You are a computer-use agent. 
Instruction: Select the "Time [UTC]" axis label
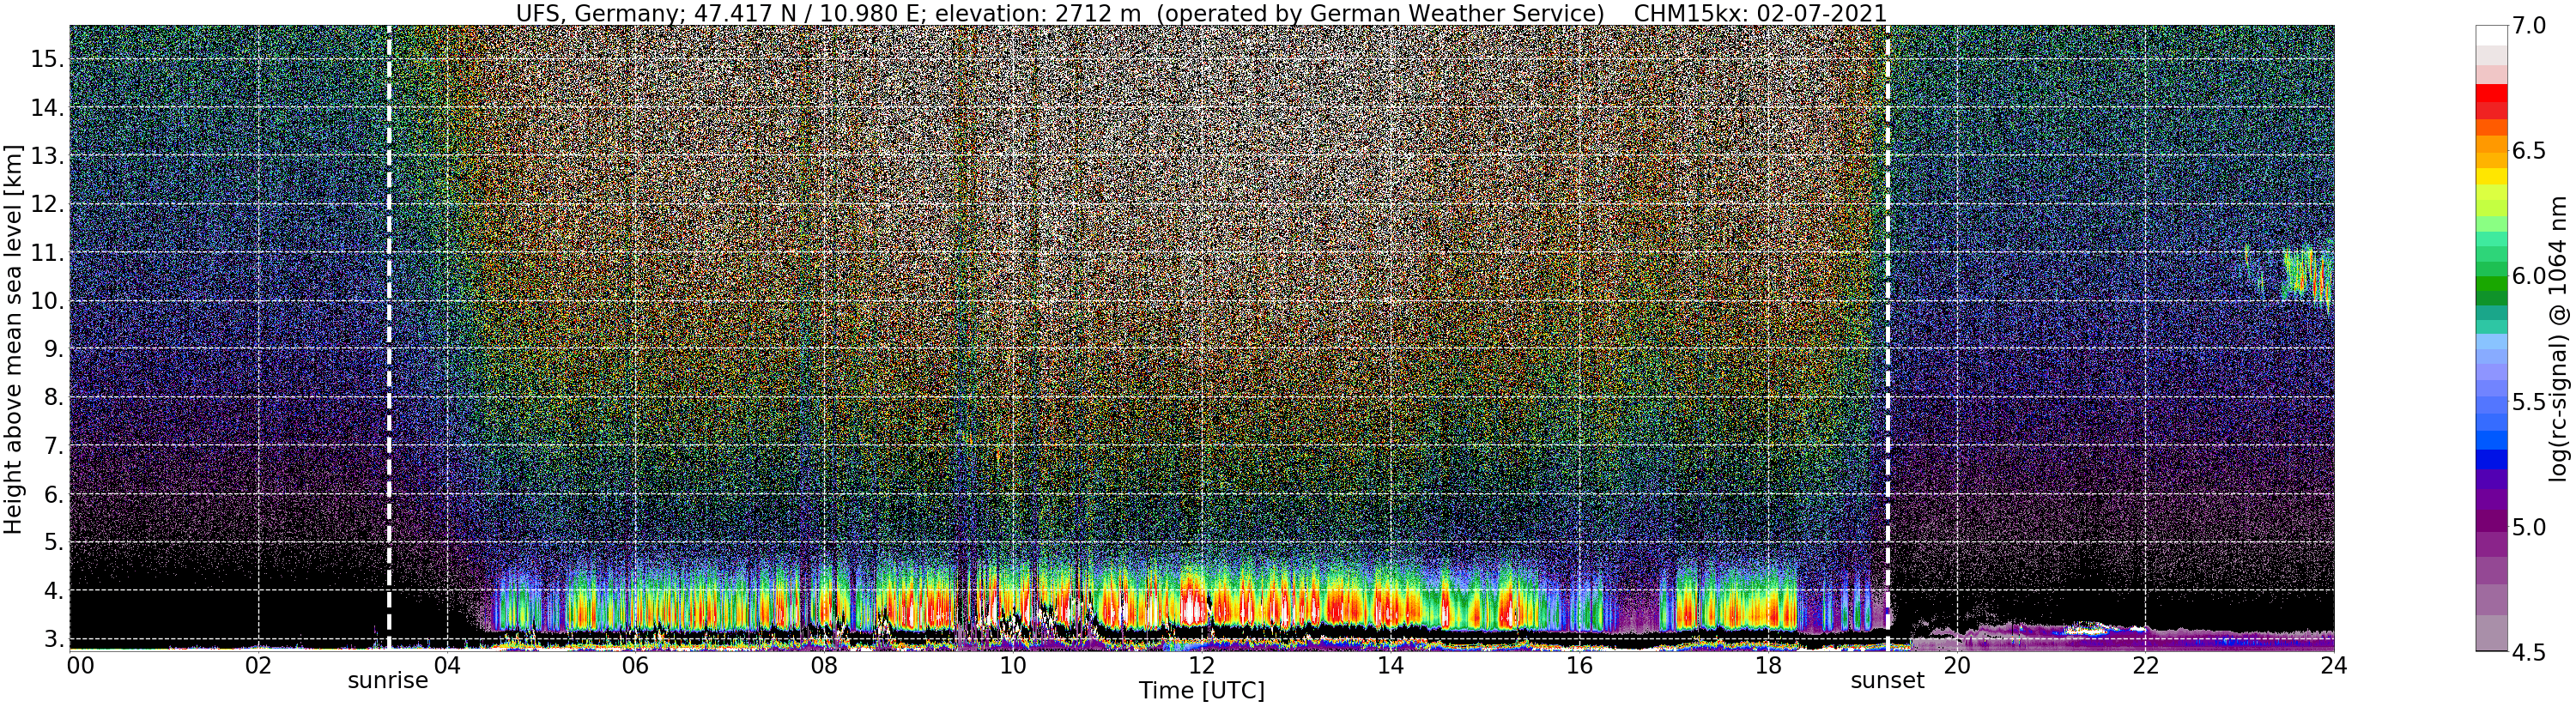tap(1201, 691)
